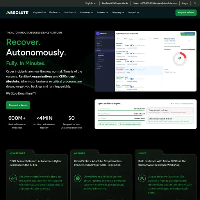Click the Live Platform badge on dashboard
The width and height of the screenshot is (200, 200).
coord(187,34)
